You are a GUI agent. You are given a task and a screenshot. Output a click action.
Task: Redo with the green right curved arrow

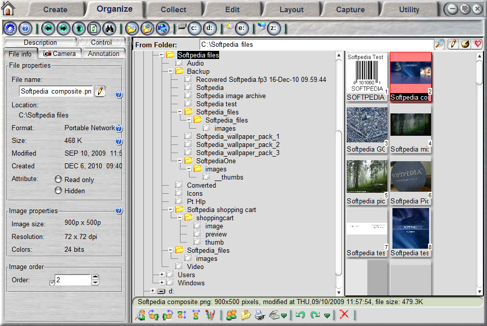coord(315,315)
